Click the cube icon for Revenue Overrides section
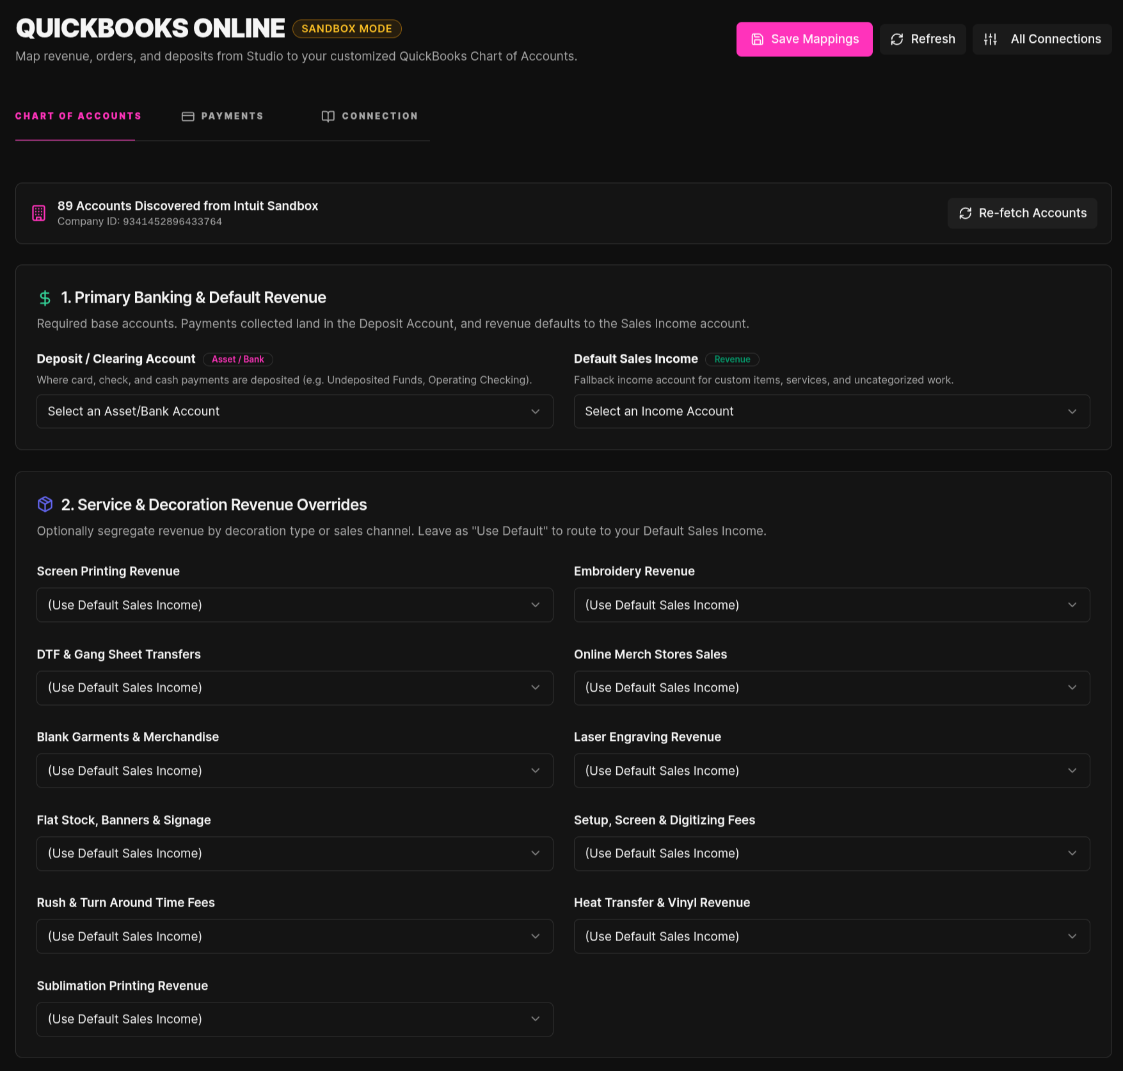 45,504
